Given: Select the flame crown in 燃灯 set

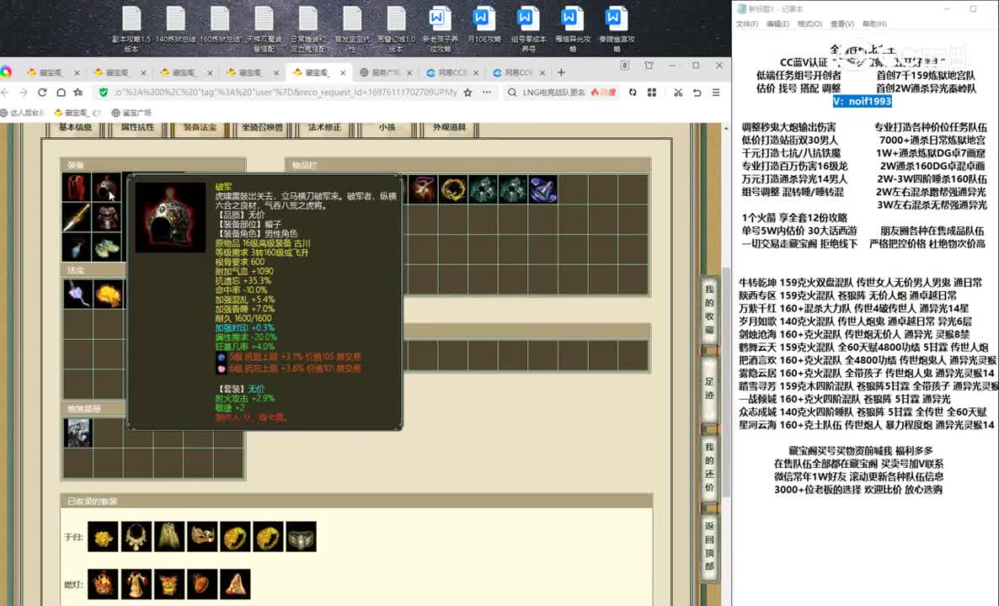Looking at the screenshot, I should [104, 584].
